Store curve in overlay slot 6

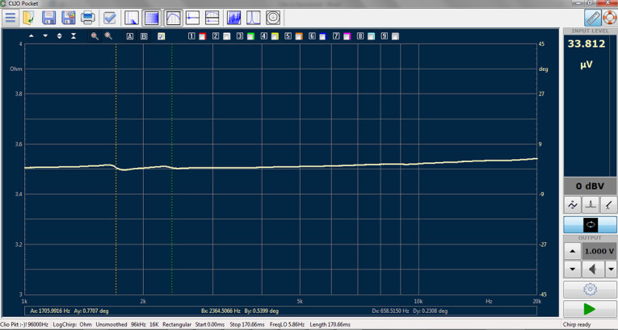click(x=312, y=36)
